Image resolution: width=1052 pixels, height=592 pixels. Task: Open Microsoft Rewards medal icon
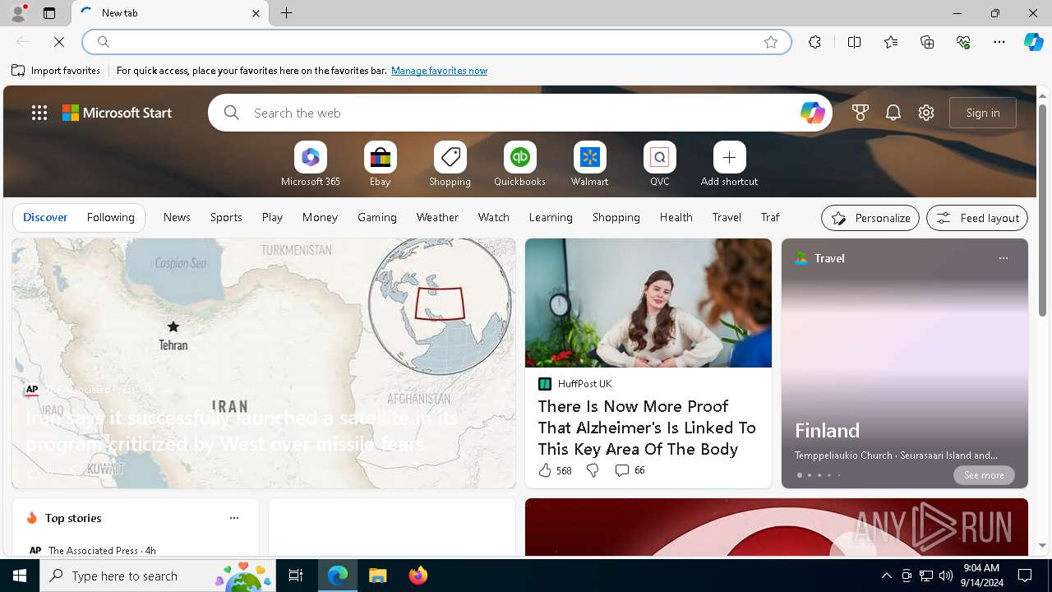(x=861, y=113)
